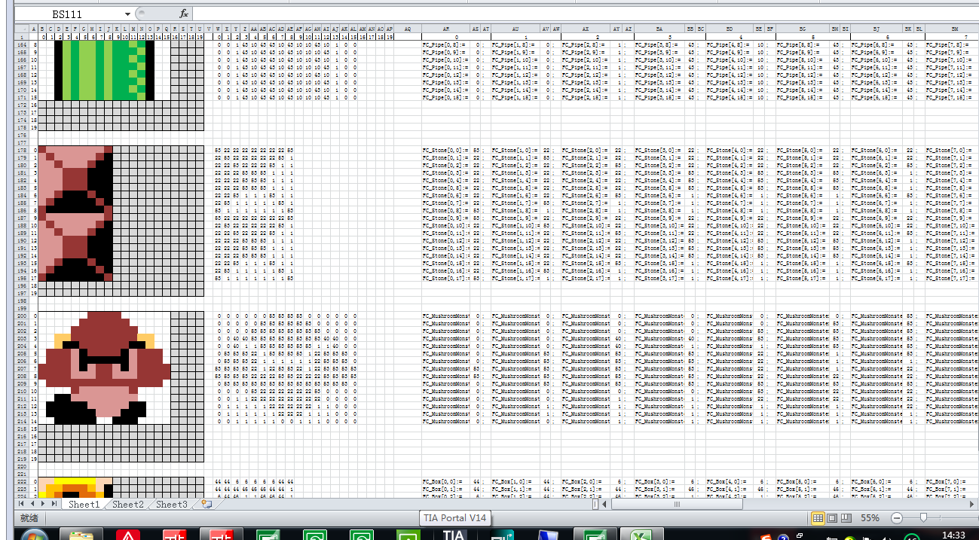Click the Windows Start orb

tap(34, 535)
